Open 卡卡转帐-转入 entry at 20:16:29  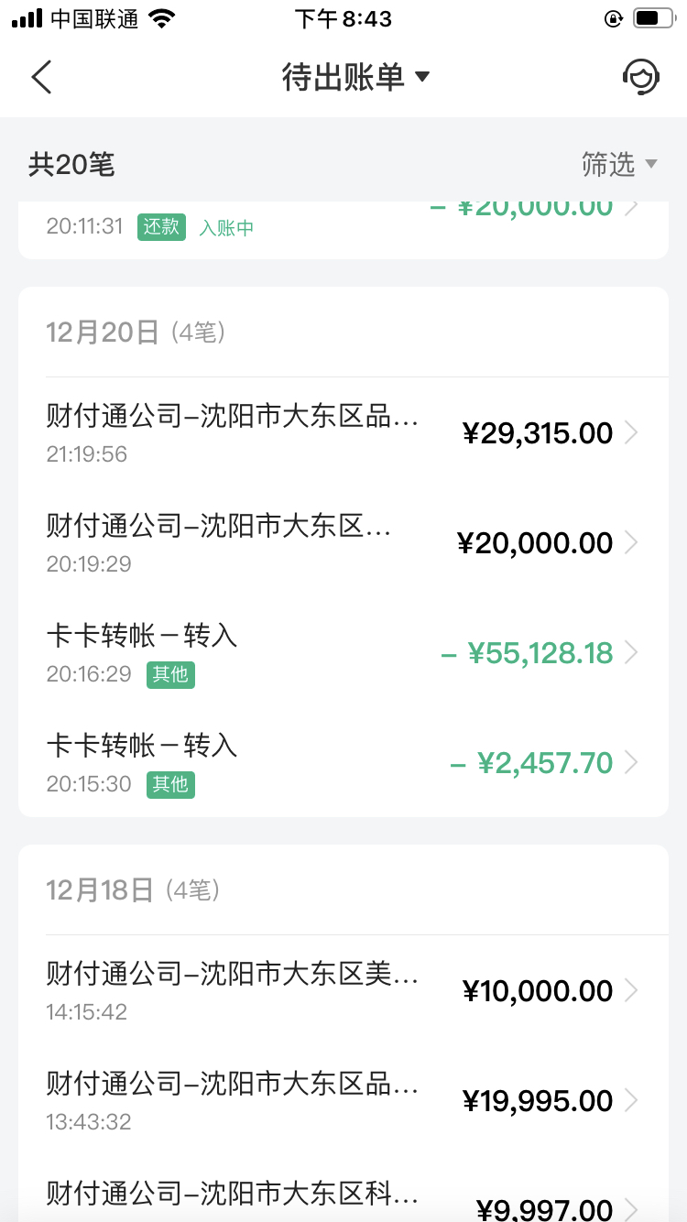[343, 653]
